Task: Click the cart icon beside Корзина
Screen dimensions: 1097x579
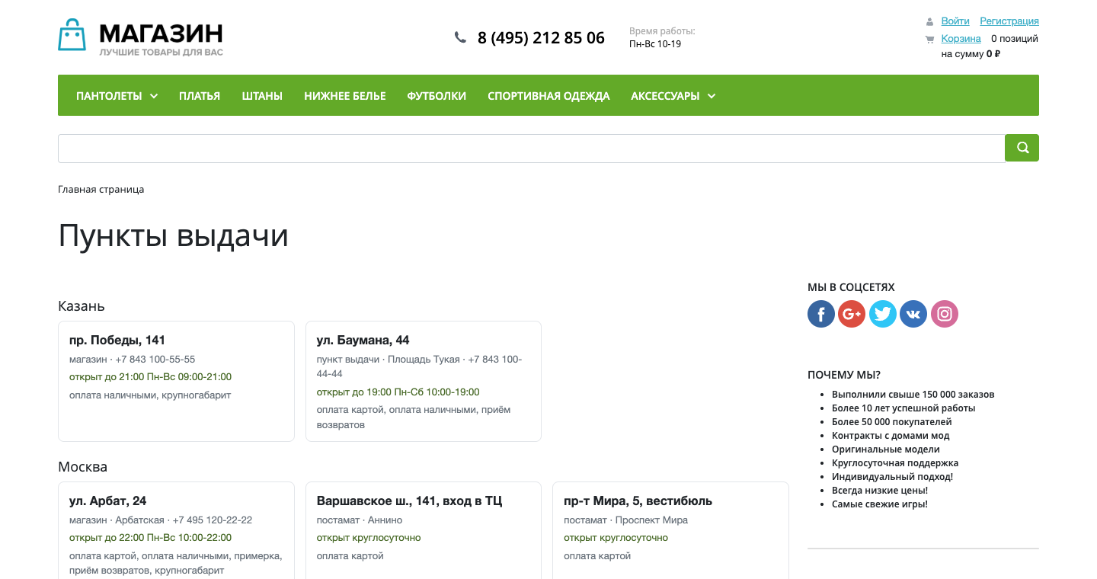Action: 929,39
